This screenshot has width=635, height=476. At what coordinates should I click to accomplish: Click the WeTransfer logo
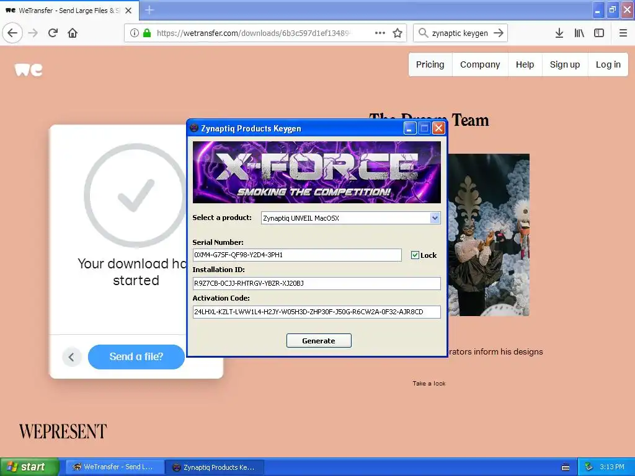tap(29, 69)
